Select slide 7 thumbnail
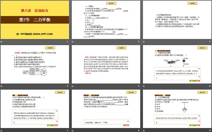 35,109
